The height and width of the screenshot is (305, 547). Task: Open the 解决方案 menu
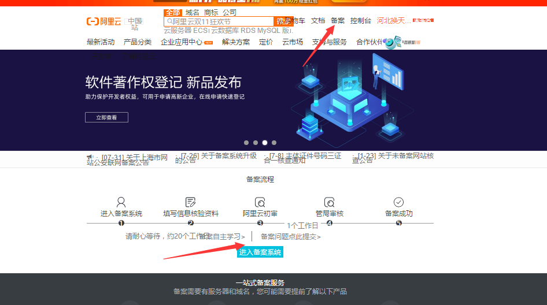pyautogui.click(x=236, y=42)
